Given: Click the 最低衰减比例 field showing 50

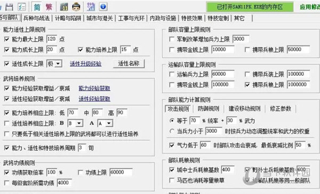Looking at the screenshot, I should coord(300,145).
